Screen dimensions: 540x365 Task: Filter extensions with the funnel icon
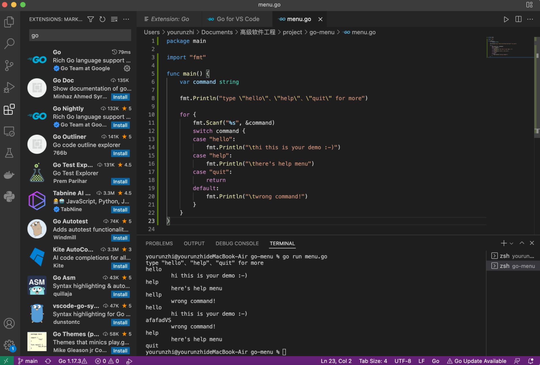pyautogui.click(x=91, y=19)
